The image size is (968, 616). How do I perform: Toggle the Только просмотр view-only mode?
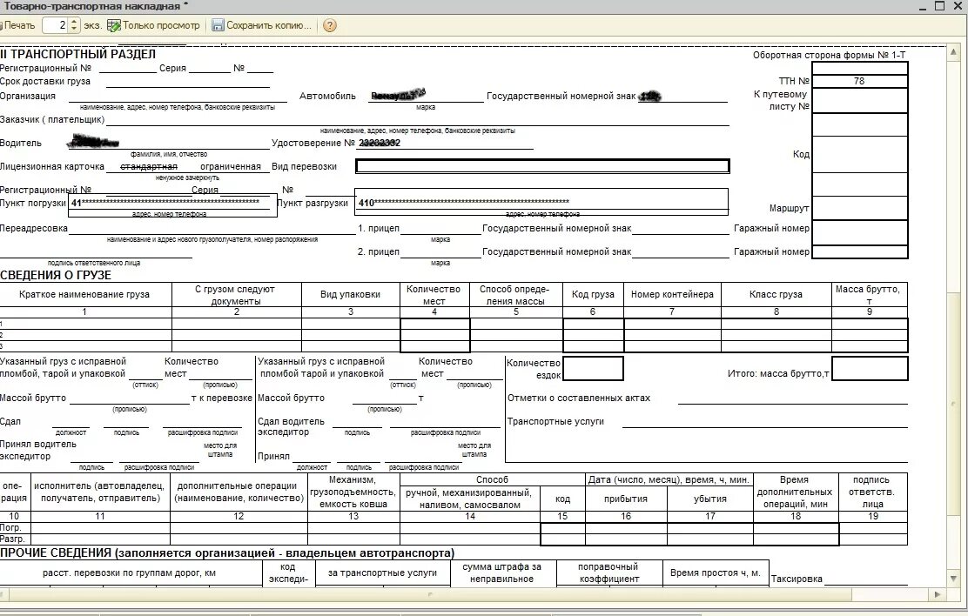[x=154, y=25]
